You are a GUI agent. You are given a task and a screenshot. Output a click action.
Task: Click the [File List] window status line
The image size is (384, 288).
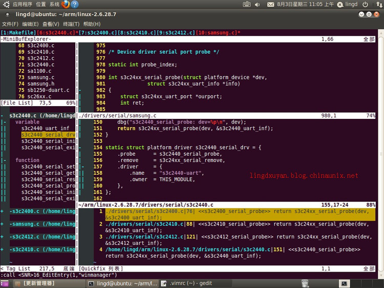[38, 102]
